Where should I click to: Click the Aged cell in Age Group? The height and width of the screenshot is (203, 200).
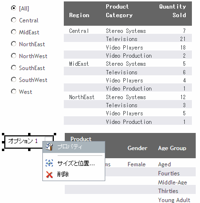[x=164, y=164]
